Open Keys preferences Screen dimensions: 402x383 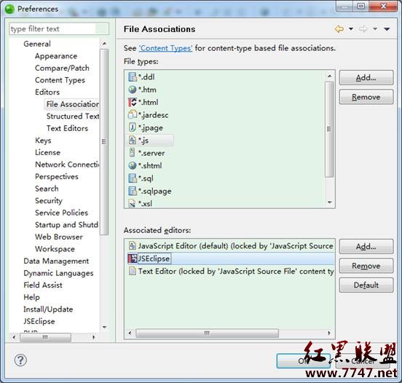[43, 141]
